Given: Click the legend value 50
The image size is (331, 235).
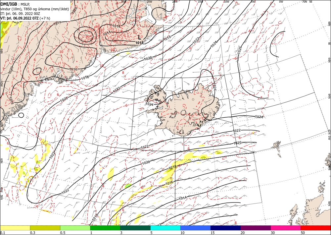Looking at the screenshot, I should tap(303, 233).
